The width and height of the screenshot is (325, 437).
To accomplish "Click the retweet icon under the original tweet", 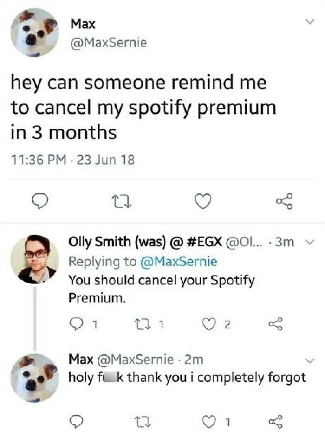I will tap(121, 200).
